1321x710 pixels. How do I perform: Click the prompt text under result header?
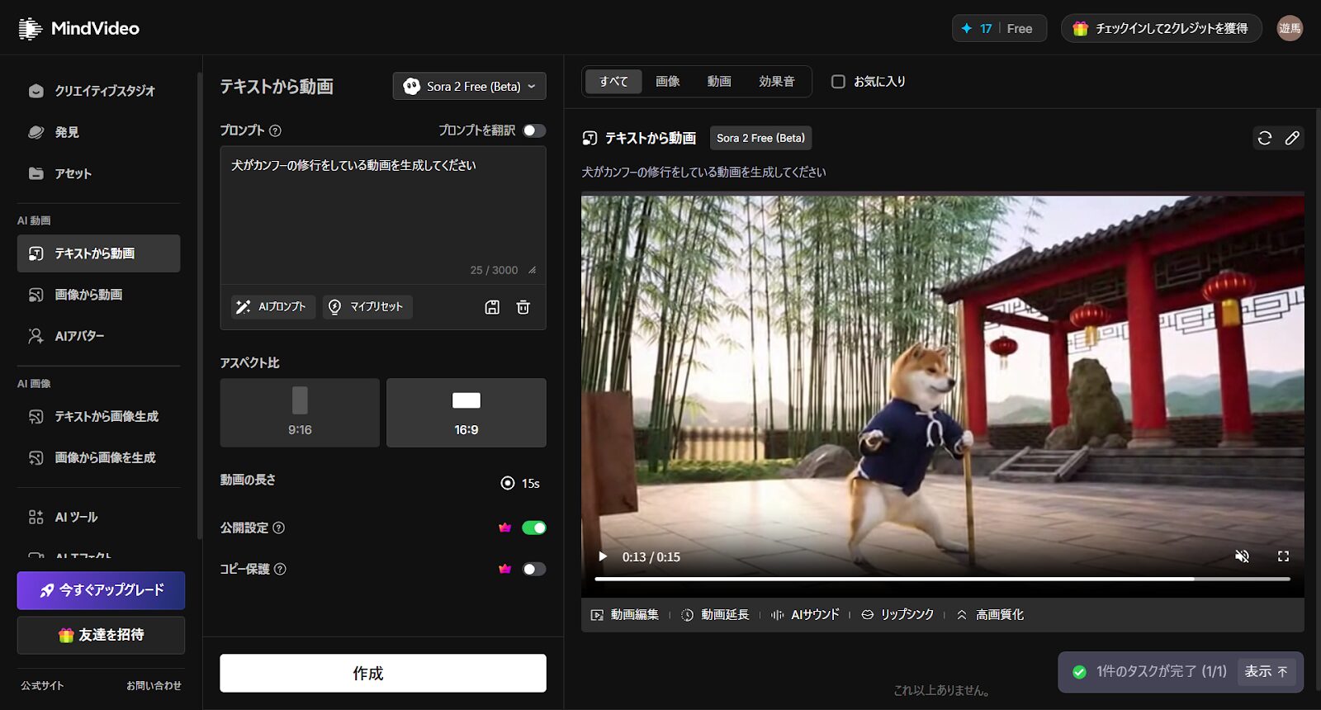pos(703,172)
